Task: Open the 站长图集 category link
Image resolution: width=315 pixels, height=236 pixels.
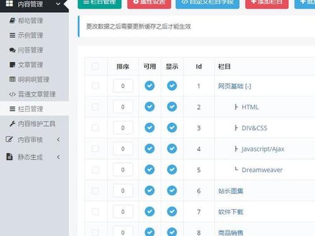Action: [x=231, y=191]
